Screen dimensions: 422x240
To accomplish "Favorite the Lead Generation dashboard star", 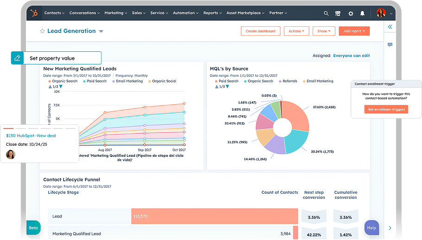I will pyautogui.click(x=42, y=31).
